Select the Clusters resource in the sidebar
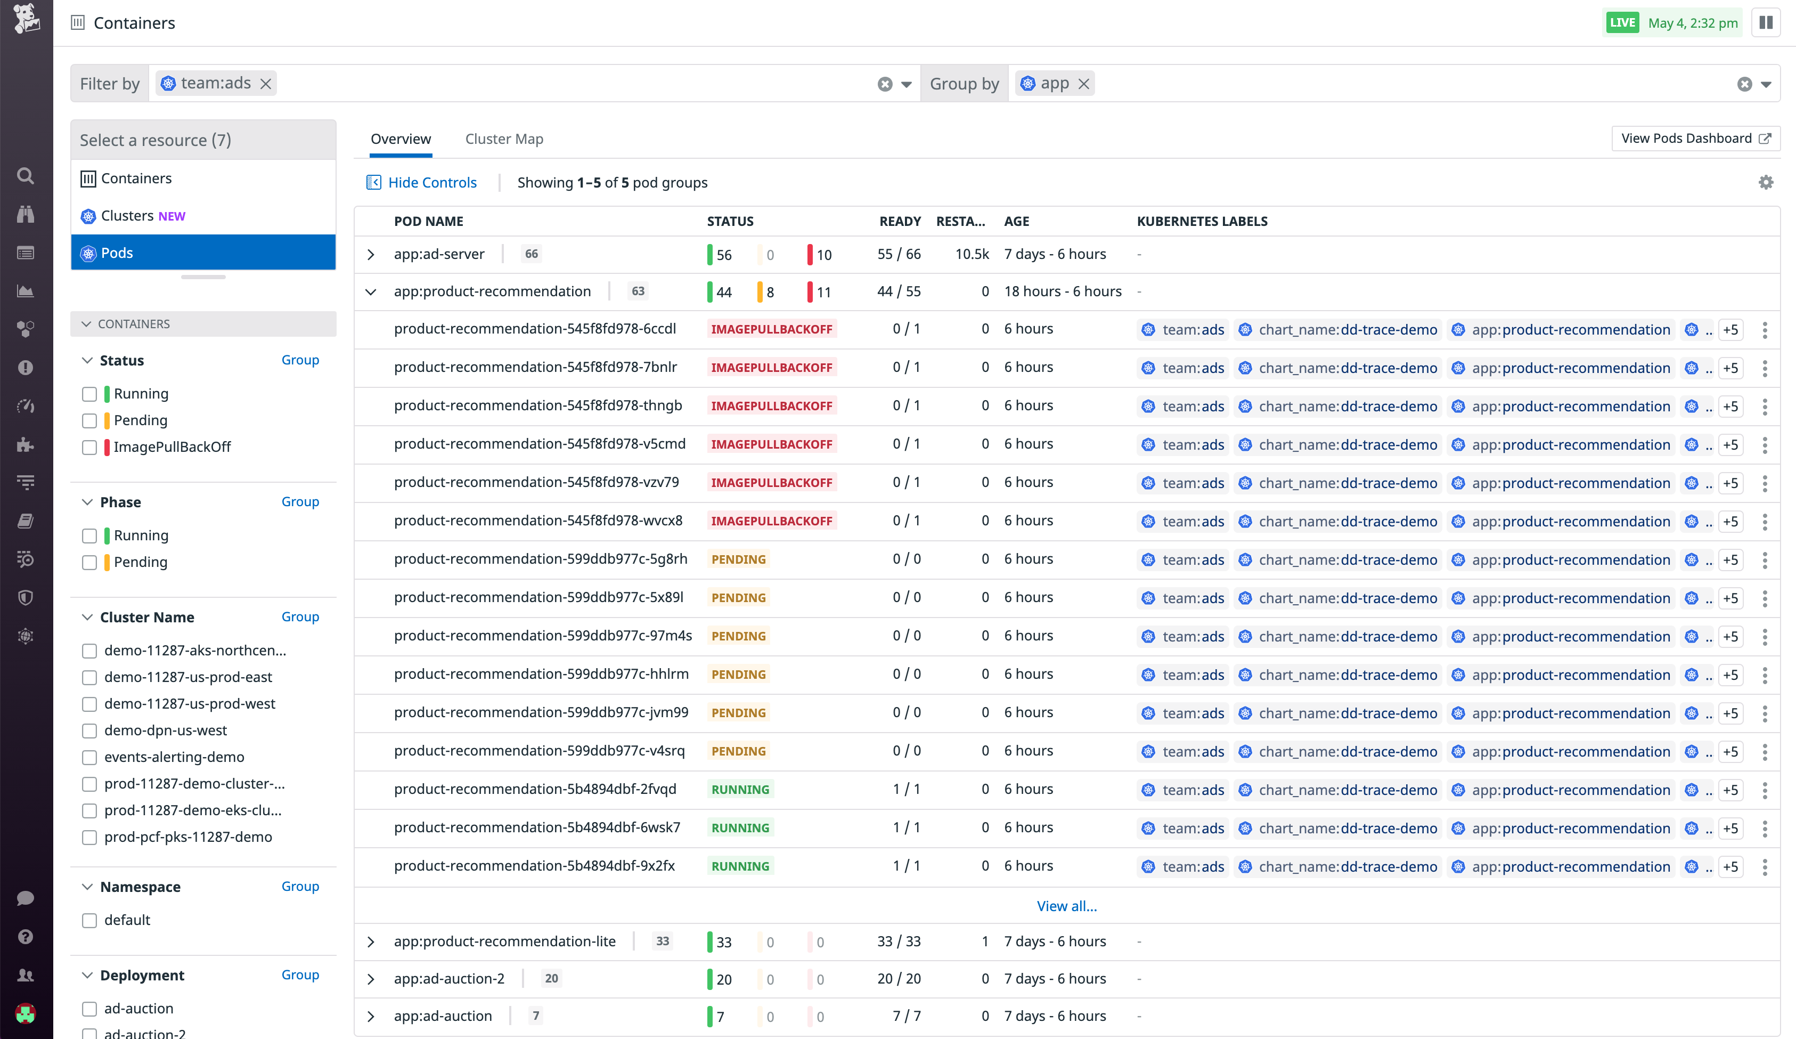Screen dimensions: 1796x1039 click(x=127, y=215)
